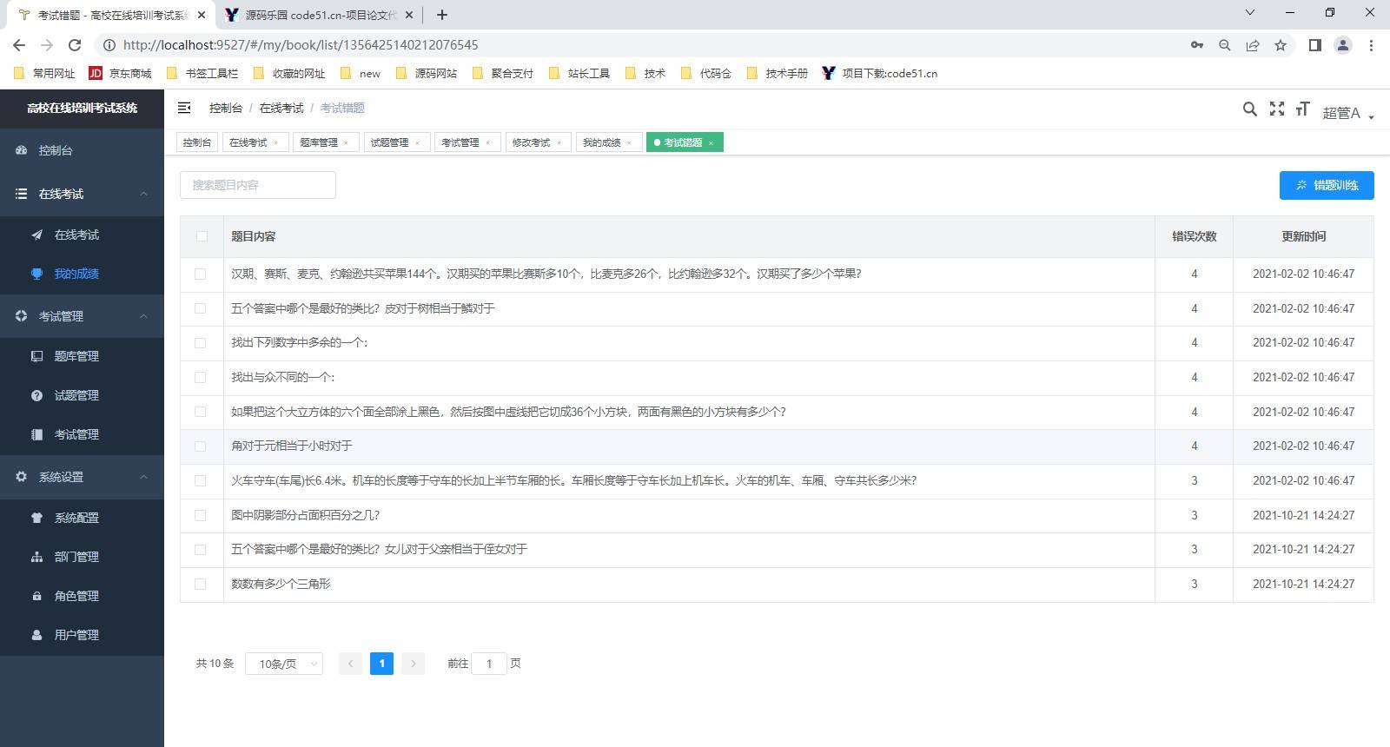Check the 大立方体 cube question row
This screenshot has width=1390, height=747.
201,412
